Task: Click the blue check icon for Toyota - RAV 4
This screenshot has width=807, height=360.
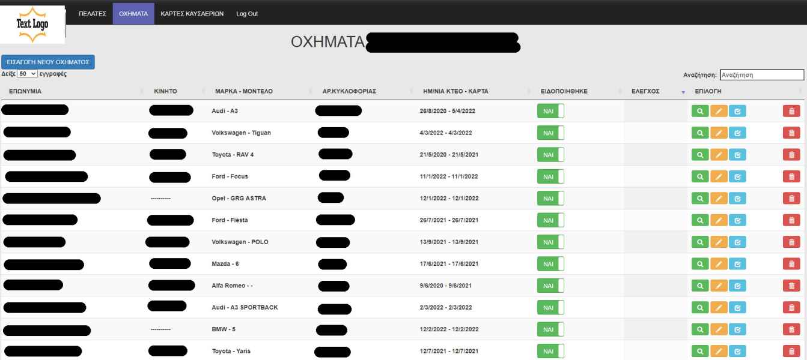Action: tap(737, 155)
